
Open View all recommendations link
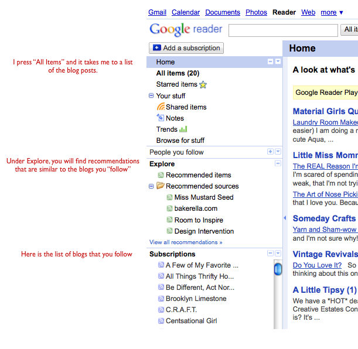coord(186,242)
